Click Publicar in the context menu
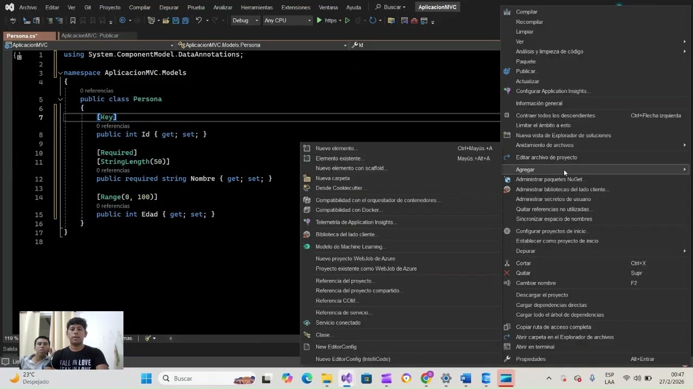Viewport: 693px width, 389px height. (x=596, y=71)
